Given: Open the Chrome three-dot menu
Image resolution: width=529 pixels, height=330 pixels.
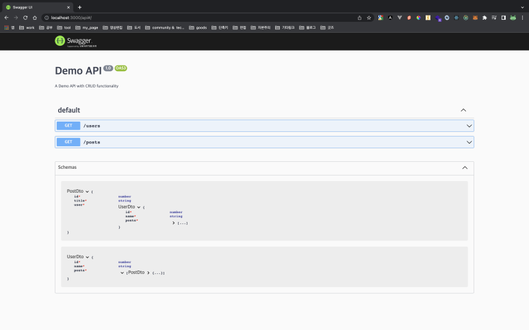Looking at the screenshot, I should pos(522,18).
